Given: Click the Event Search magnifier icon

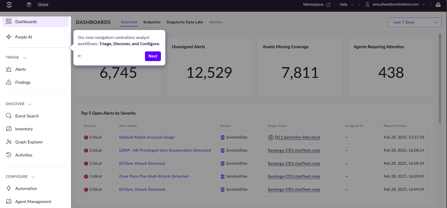Looking at the screenshot, I should 9,116.
